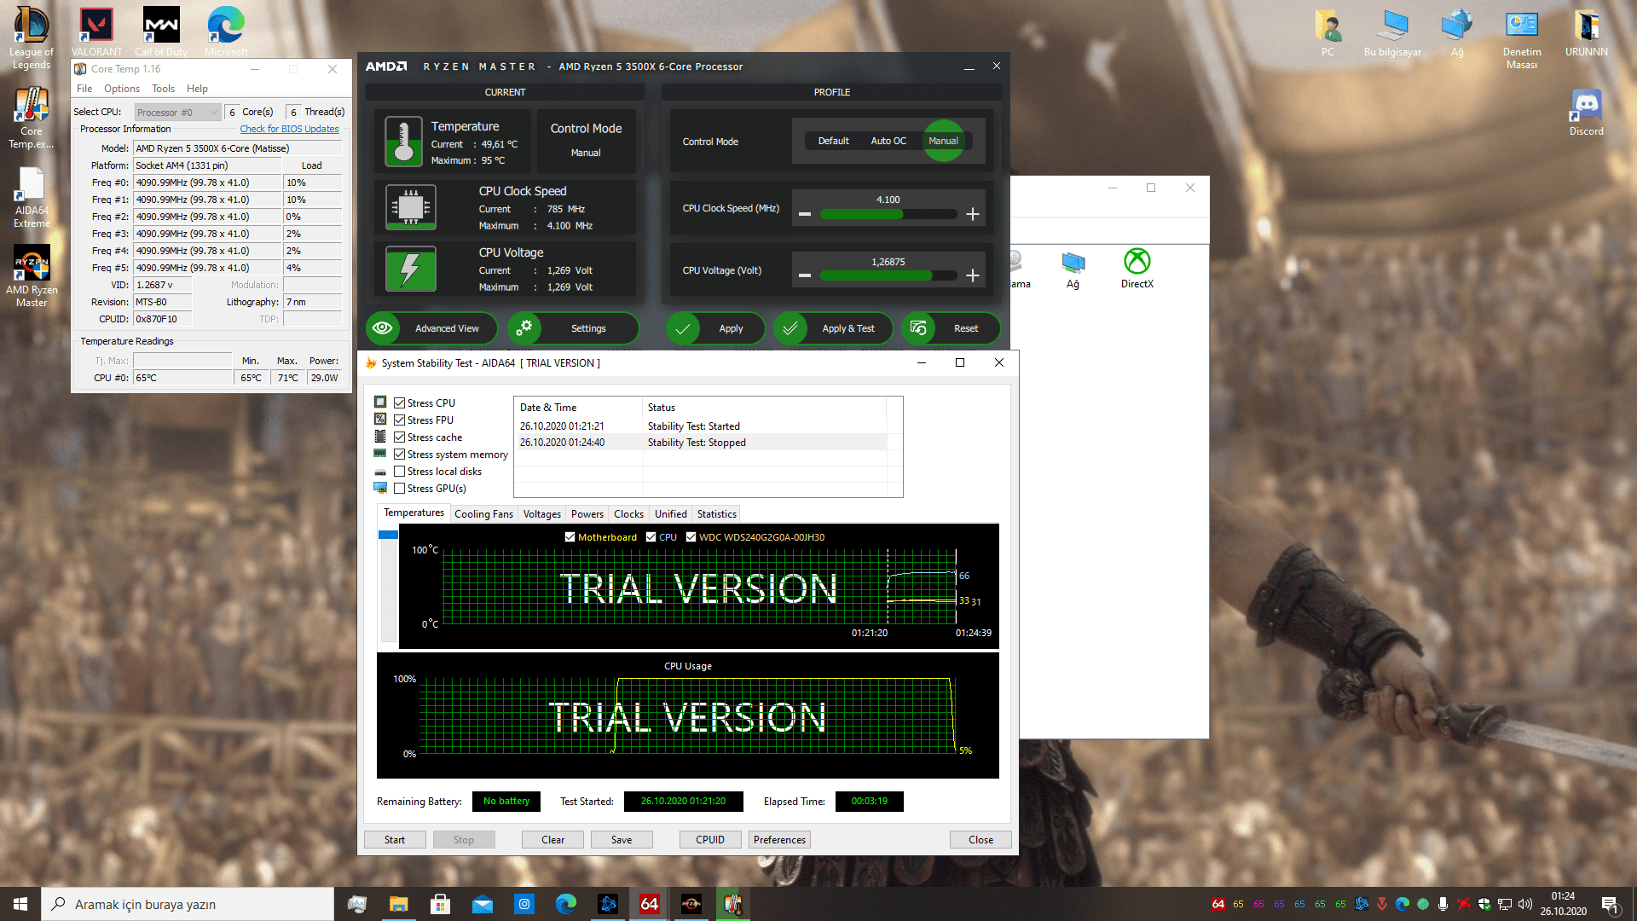Open Microsoft Store from the taskbar

coord(440,904)
